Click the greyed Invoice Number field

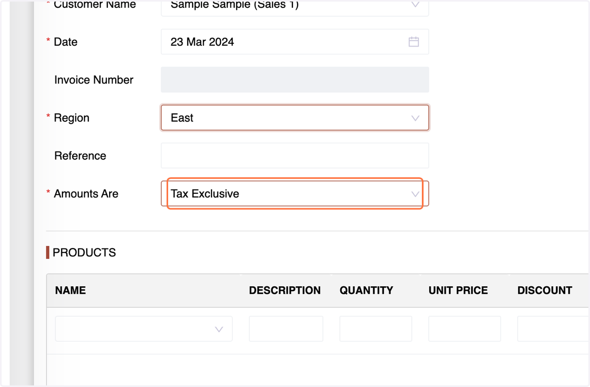(295, 80)
